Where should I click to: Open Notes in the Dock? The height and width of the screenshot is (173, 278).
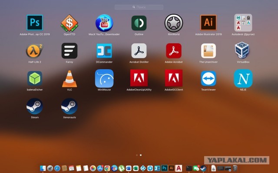[79, 168]
